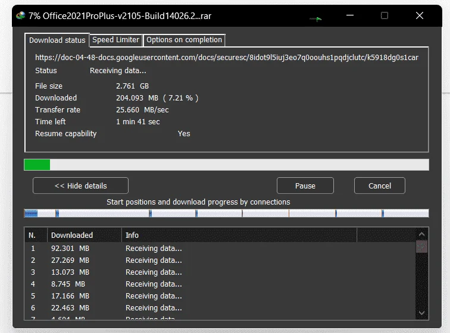Viewport: 450px width, 333px height.
Task: Minimize the download window
Action: tap(350, 15)
